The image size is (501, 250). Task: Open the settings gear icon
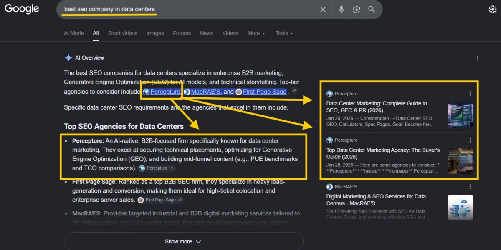493,10
